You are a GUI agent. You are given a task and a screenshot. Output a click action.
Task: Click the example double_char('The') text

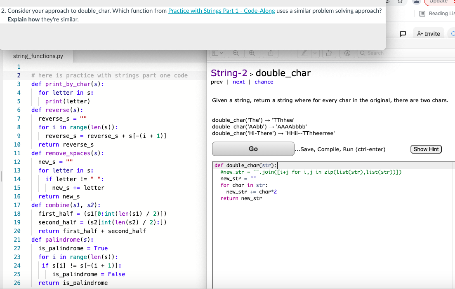253,120
